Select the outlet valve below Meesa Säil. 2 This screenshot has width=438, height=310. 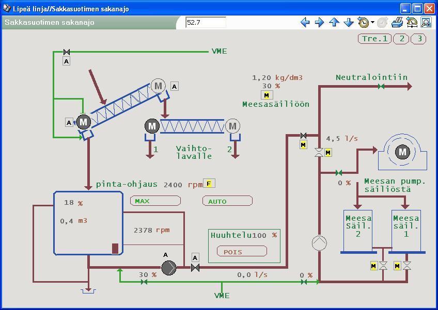(383, 266)
